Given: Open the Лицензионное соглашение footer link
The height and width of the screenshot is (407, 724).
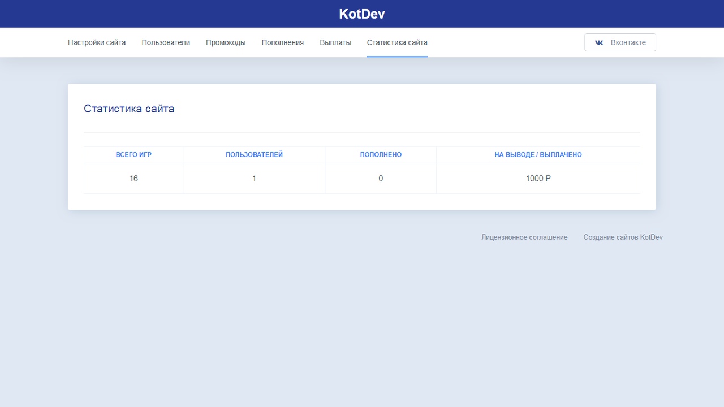Looking at the screenshot, I should (x=524, y=237).
